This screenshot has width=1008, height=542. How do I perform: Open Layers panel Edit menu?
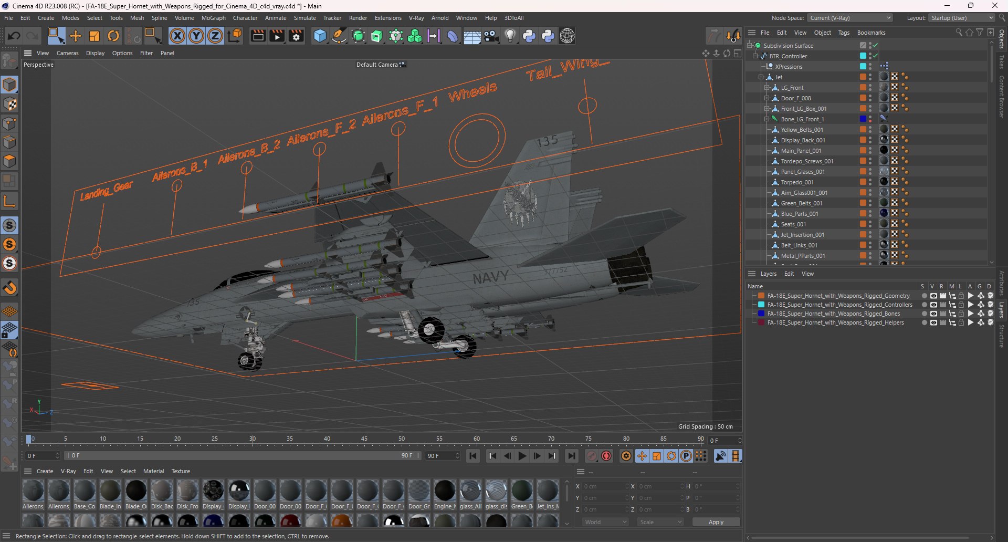(x=789, y=274)
